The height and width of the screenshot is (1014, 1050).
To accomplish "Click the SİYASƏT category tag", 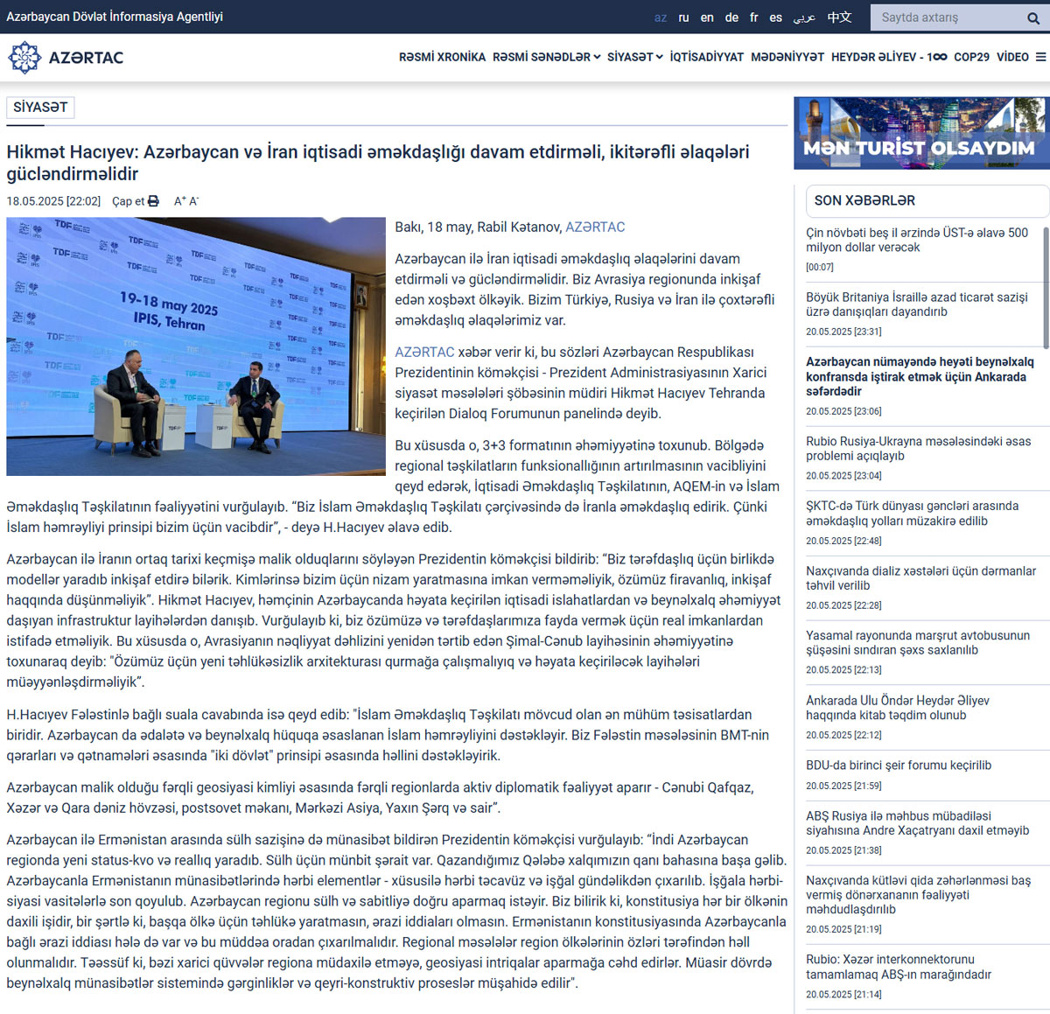I will click(40, 108).
